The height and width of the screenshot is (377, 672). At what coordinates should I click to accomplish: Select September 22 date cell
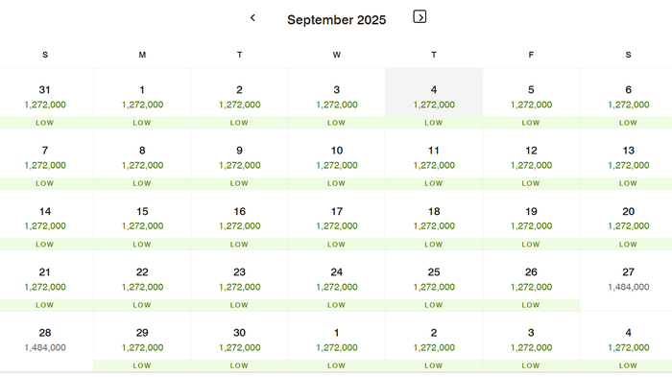(142, 281)
